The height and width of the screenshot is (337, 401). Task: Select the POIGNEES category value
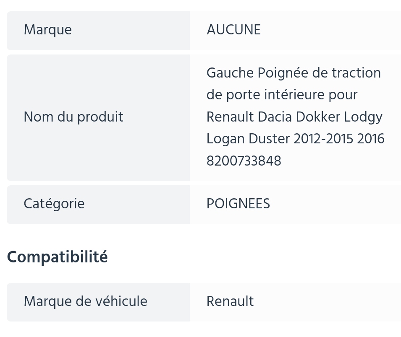pyautogui.click(x=238, y=204)
